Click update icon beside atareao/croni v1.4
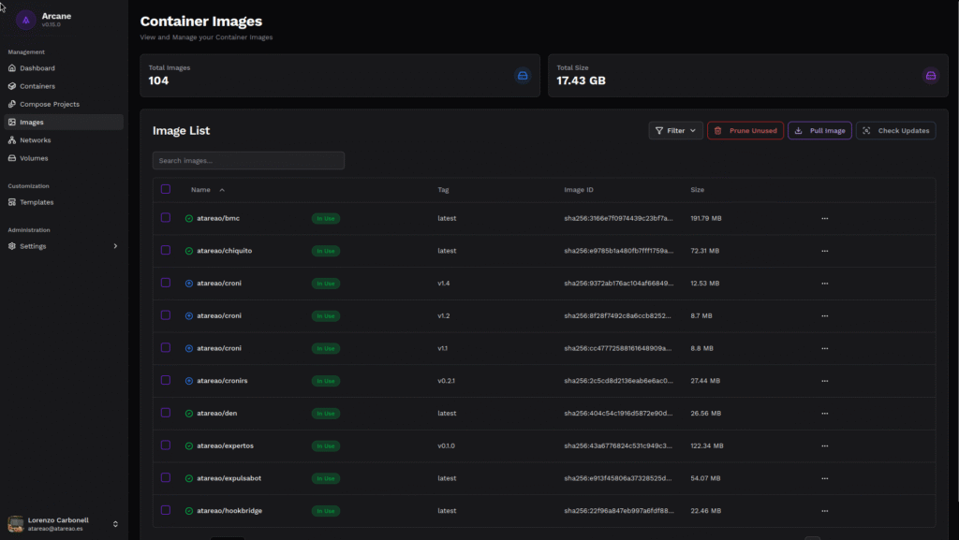Screen dimensions: 959x540 pos(189,283)
